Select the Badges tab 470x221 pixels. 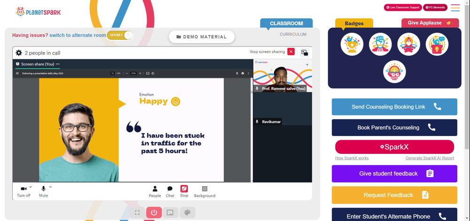[354, 23]
